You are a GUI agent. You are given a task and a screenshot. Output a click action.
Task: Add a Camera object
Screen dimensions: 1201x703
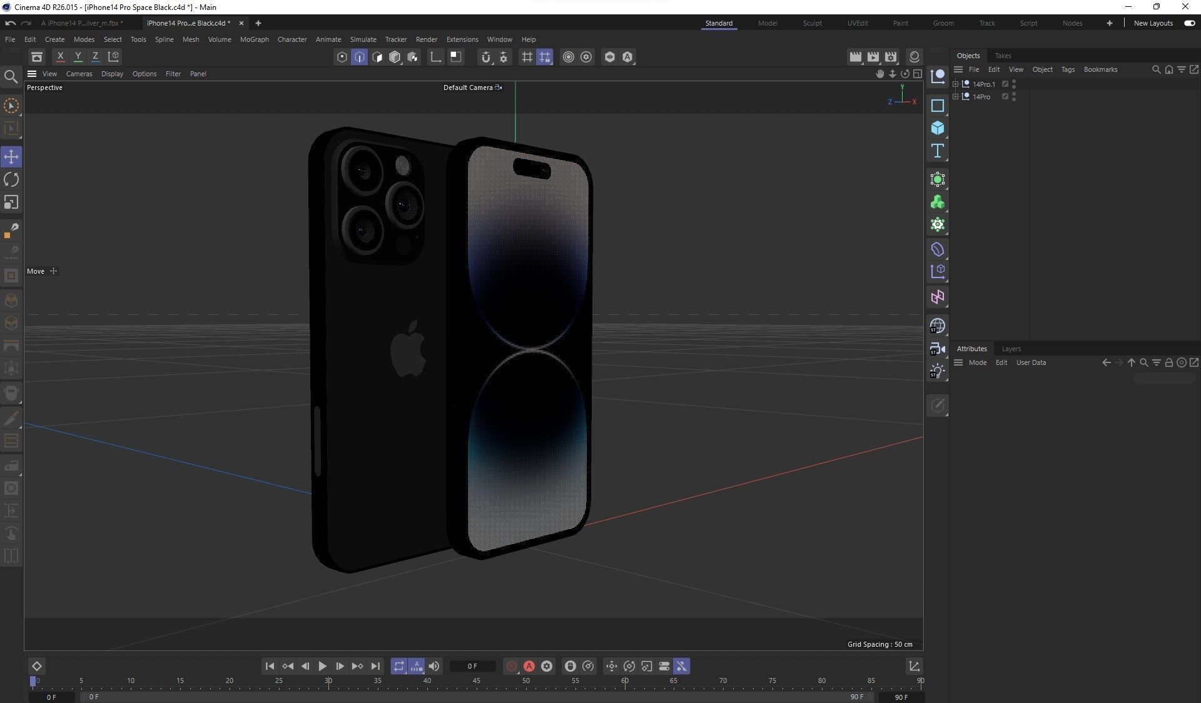(937, 349)
